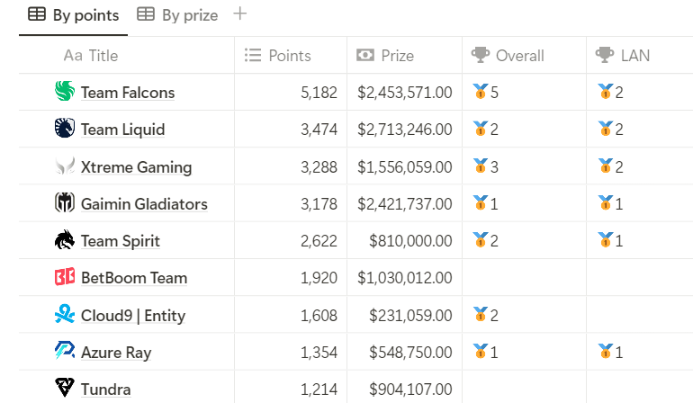The width and height of the screenshot is (693, 403).
Task: Click Team Falcons' Overall medal count cell
Action: pos(524,92)
